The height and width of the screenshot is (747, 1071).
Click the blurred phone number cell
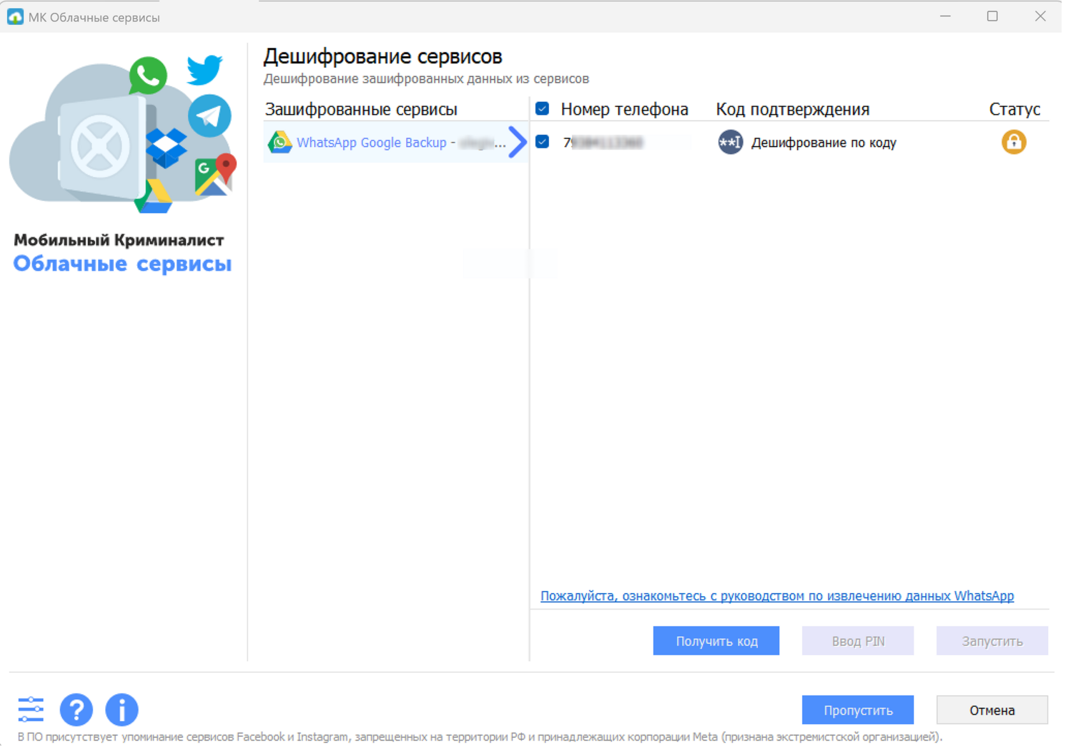pos(603,143)
